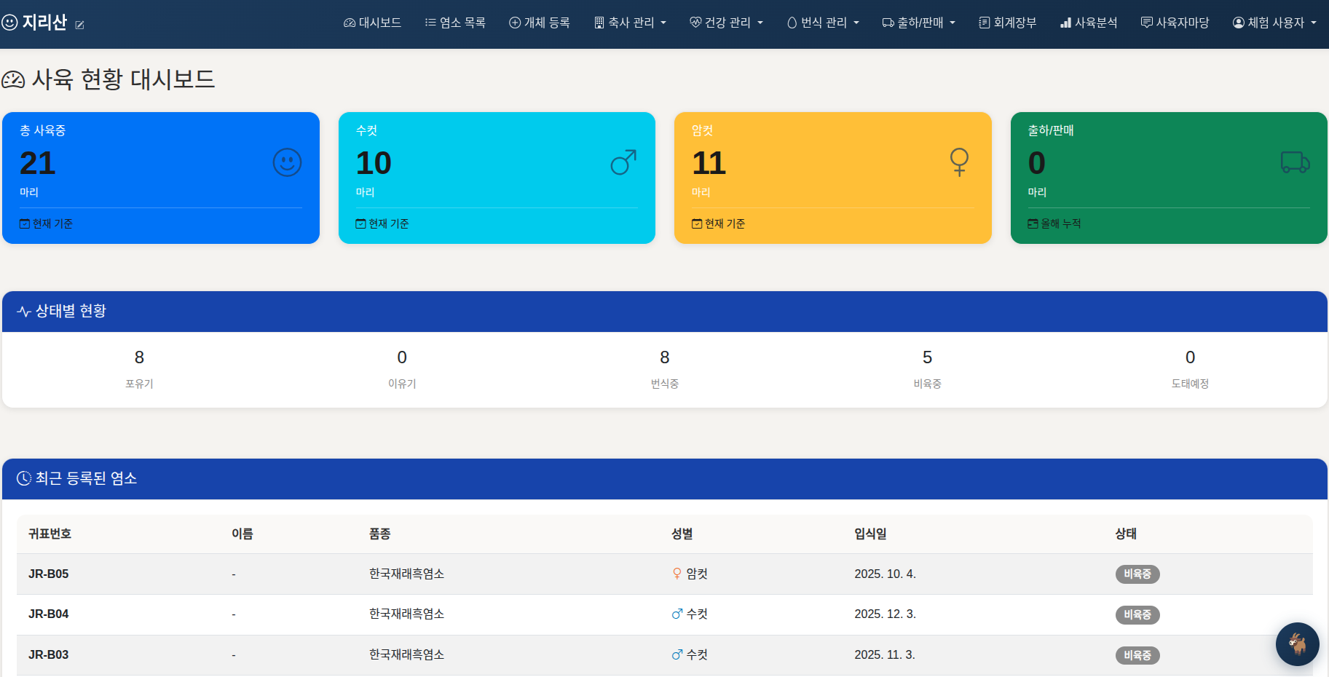Click the edit pencil beside 지리산 logo
This screenshot has width=1329, height=677.
pyautogui.click(x=80, y=25)
